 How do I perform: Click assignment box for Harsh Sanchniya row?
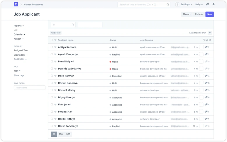click(x=201, y=126)
